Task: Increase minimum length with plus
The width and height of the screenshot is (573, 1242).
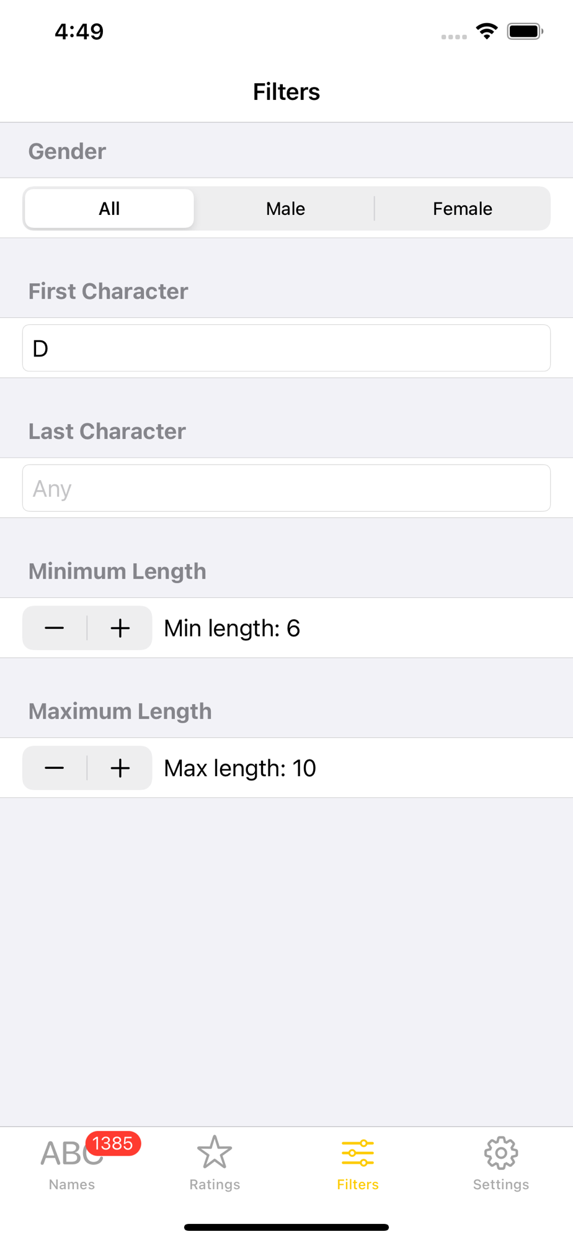Action: [120, 628]
